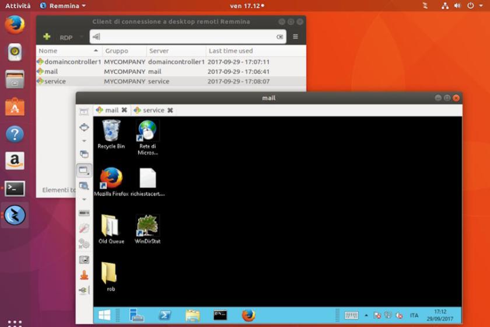The image size is (490, 327).
Task: Open the Remmina app menu in top bar
Action: point(63,6)
